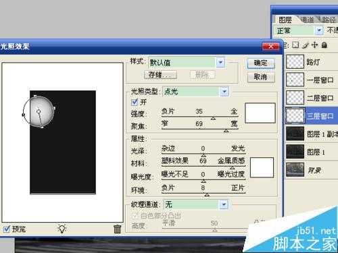Toggle the 预览 preview checkbox
The width and height of the screenshot is (338, 253).
7,229
